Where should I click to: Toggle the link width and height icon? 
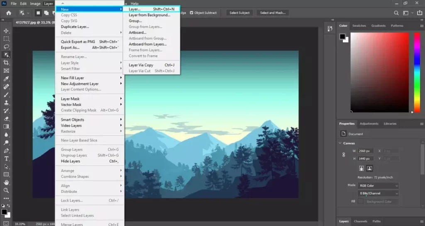pyautogui.click(x=344, y=155)
